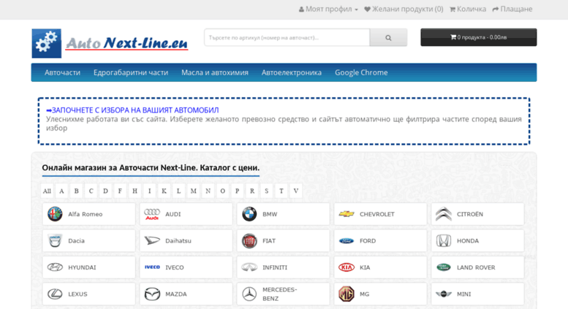Filter brands by letter R
This screenshot has height=309, width=568.
pyautogui.click(x=252, y=191)
